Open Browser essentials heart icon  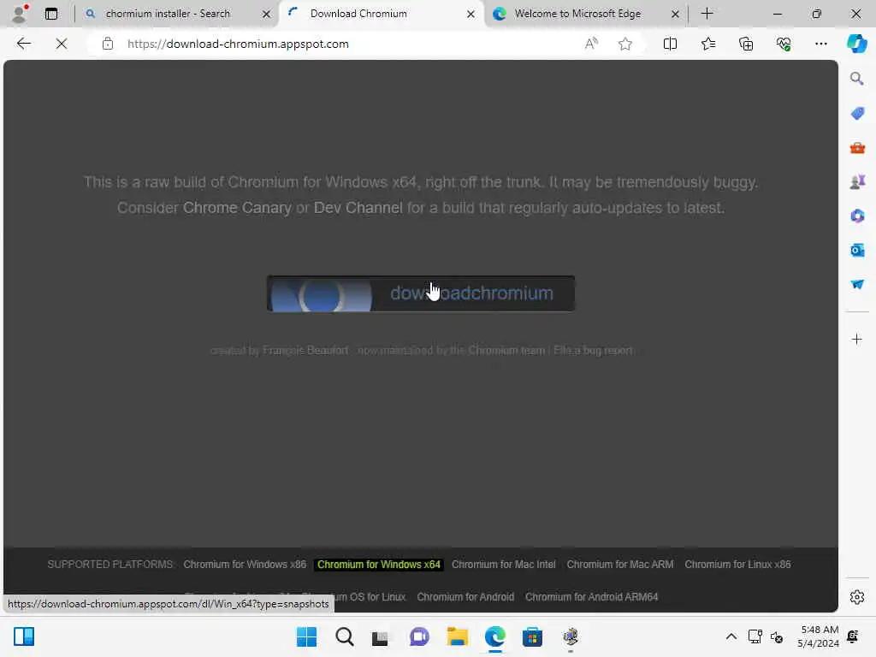point(784,44)
